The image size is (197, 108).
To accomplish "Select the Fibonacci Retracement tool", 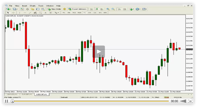I will pos(40,13).
